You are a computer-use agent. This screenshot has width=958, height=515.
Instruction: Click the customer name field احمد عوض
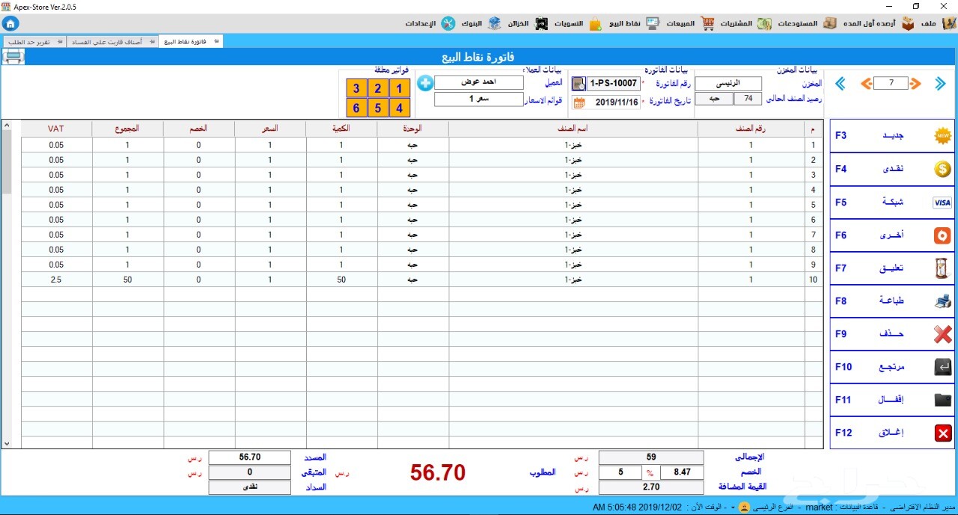click(479, 82)
